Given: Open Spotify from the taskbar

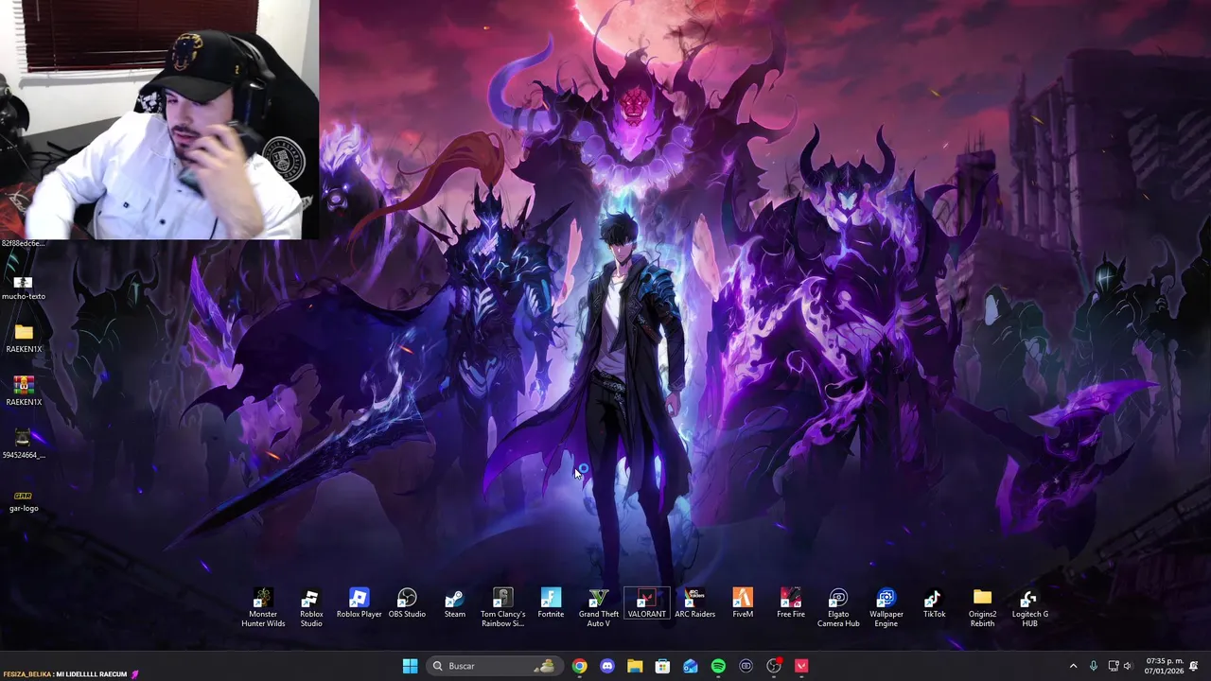Looking at the screenshot, I should coord(718,666).
